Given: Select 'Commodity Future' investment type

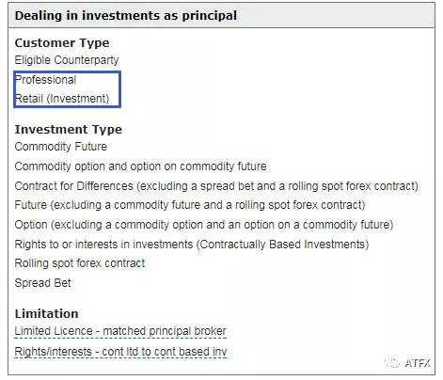Looking at the screenshot, I should pyautogui.click(x=61, y=147).
